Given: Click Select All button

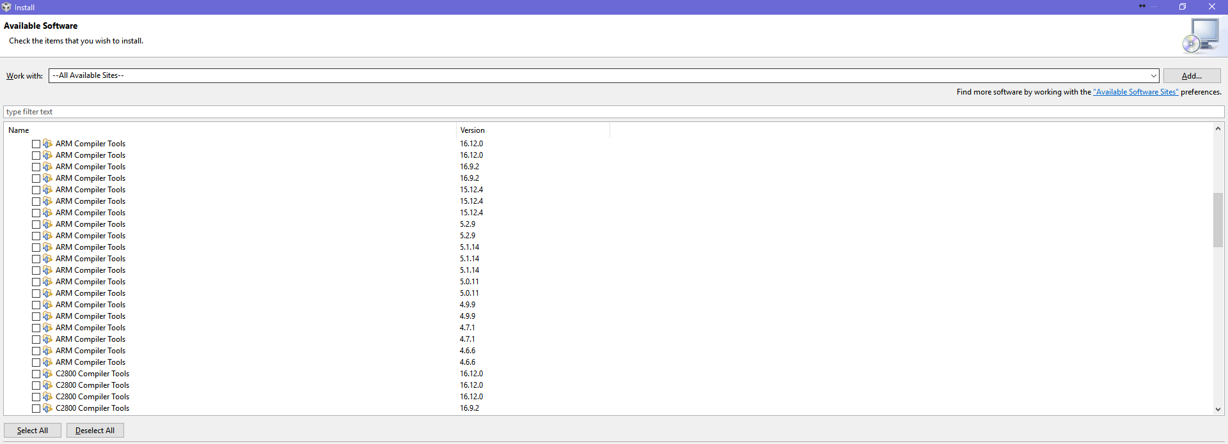Looking at the screenshot, I should click(x=33, y=431).
